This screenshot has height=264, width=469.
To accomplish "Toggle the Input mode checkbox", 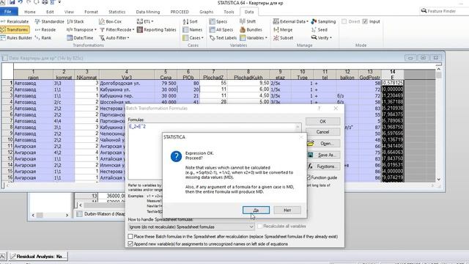I will (365, 21).
